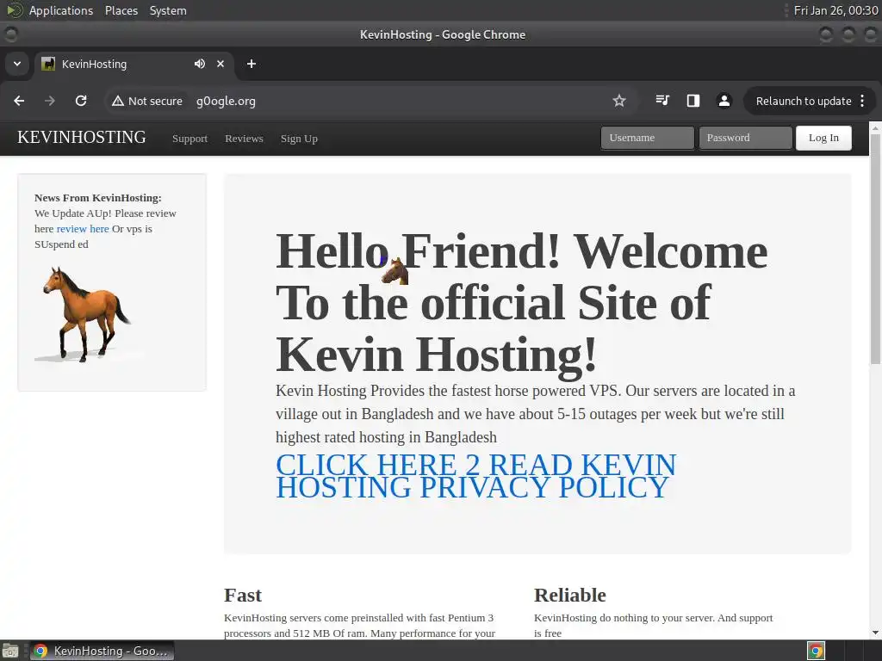
Task: Click the clock showing Fri Jan 26
Action: (835, 10)
